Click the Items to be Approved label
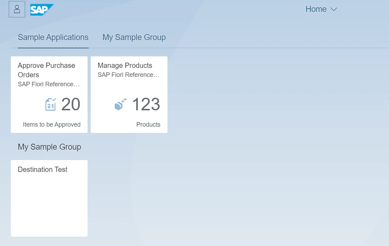389x246 pixels. 52,125
